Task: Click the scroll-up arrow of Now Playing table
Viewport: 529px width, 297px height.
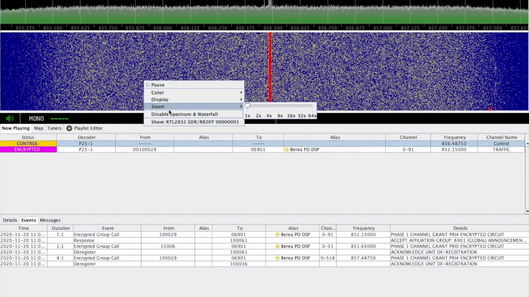Action: pyautogui.click(x=527, y=144)
